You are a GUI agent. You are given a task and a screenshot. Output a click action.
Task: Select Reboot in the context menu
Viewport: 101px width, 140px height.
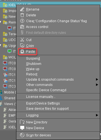[x=32, y=74]
